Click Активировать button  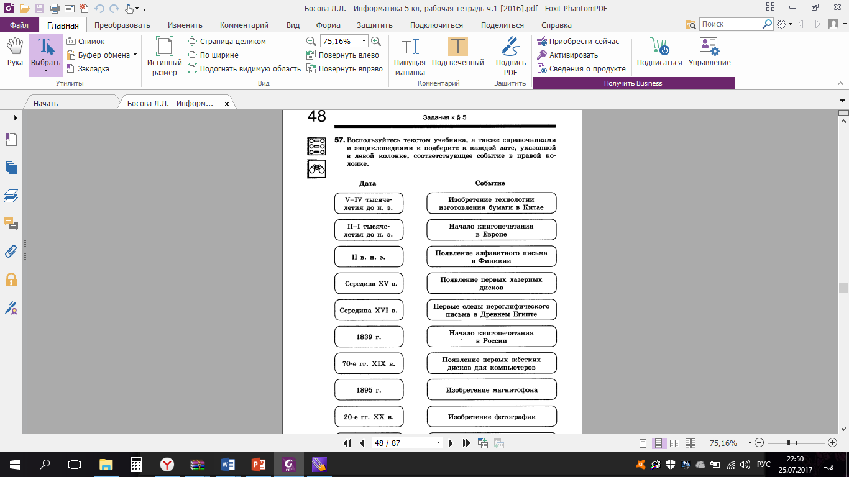click(567, 55)
